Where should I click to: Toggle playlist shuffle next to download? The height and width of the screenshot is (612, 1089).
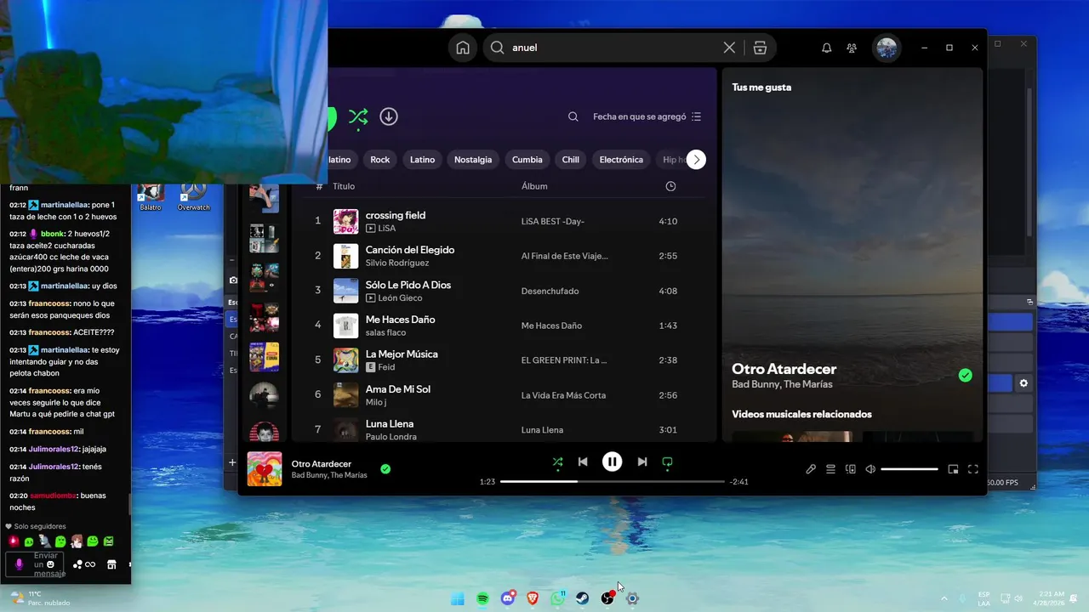pyautogui.click(x=358, y=117)
